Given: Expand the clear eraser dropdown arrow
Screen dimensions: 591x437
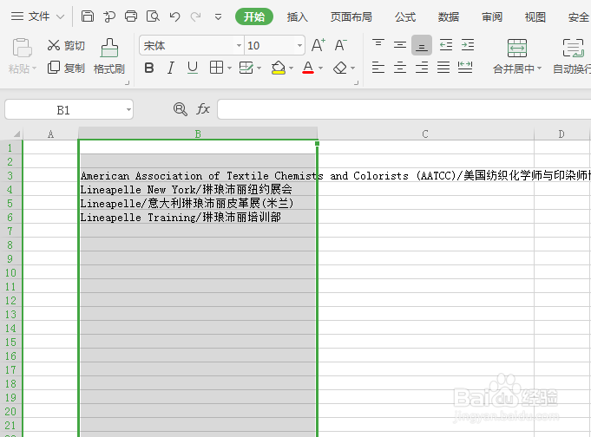Looking at the screenshot, I should (353, 68).
